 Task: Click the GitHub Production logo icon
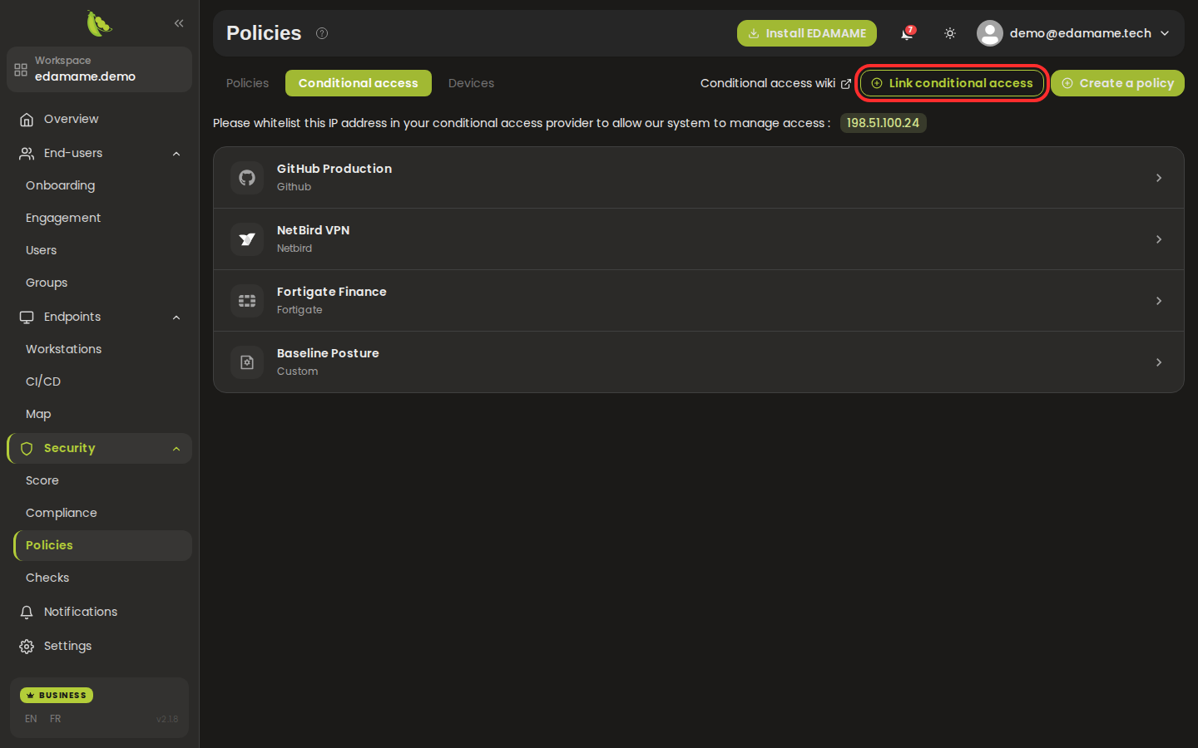pyautogui.click(x=247, y=178)
